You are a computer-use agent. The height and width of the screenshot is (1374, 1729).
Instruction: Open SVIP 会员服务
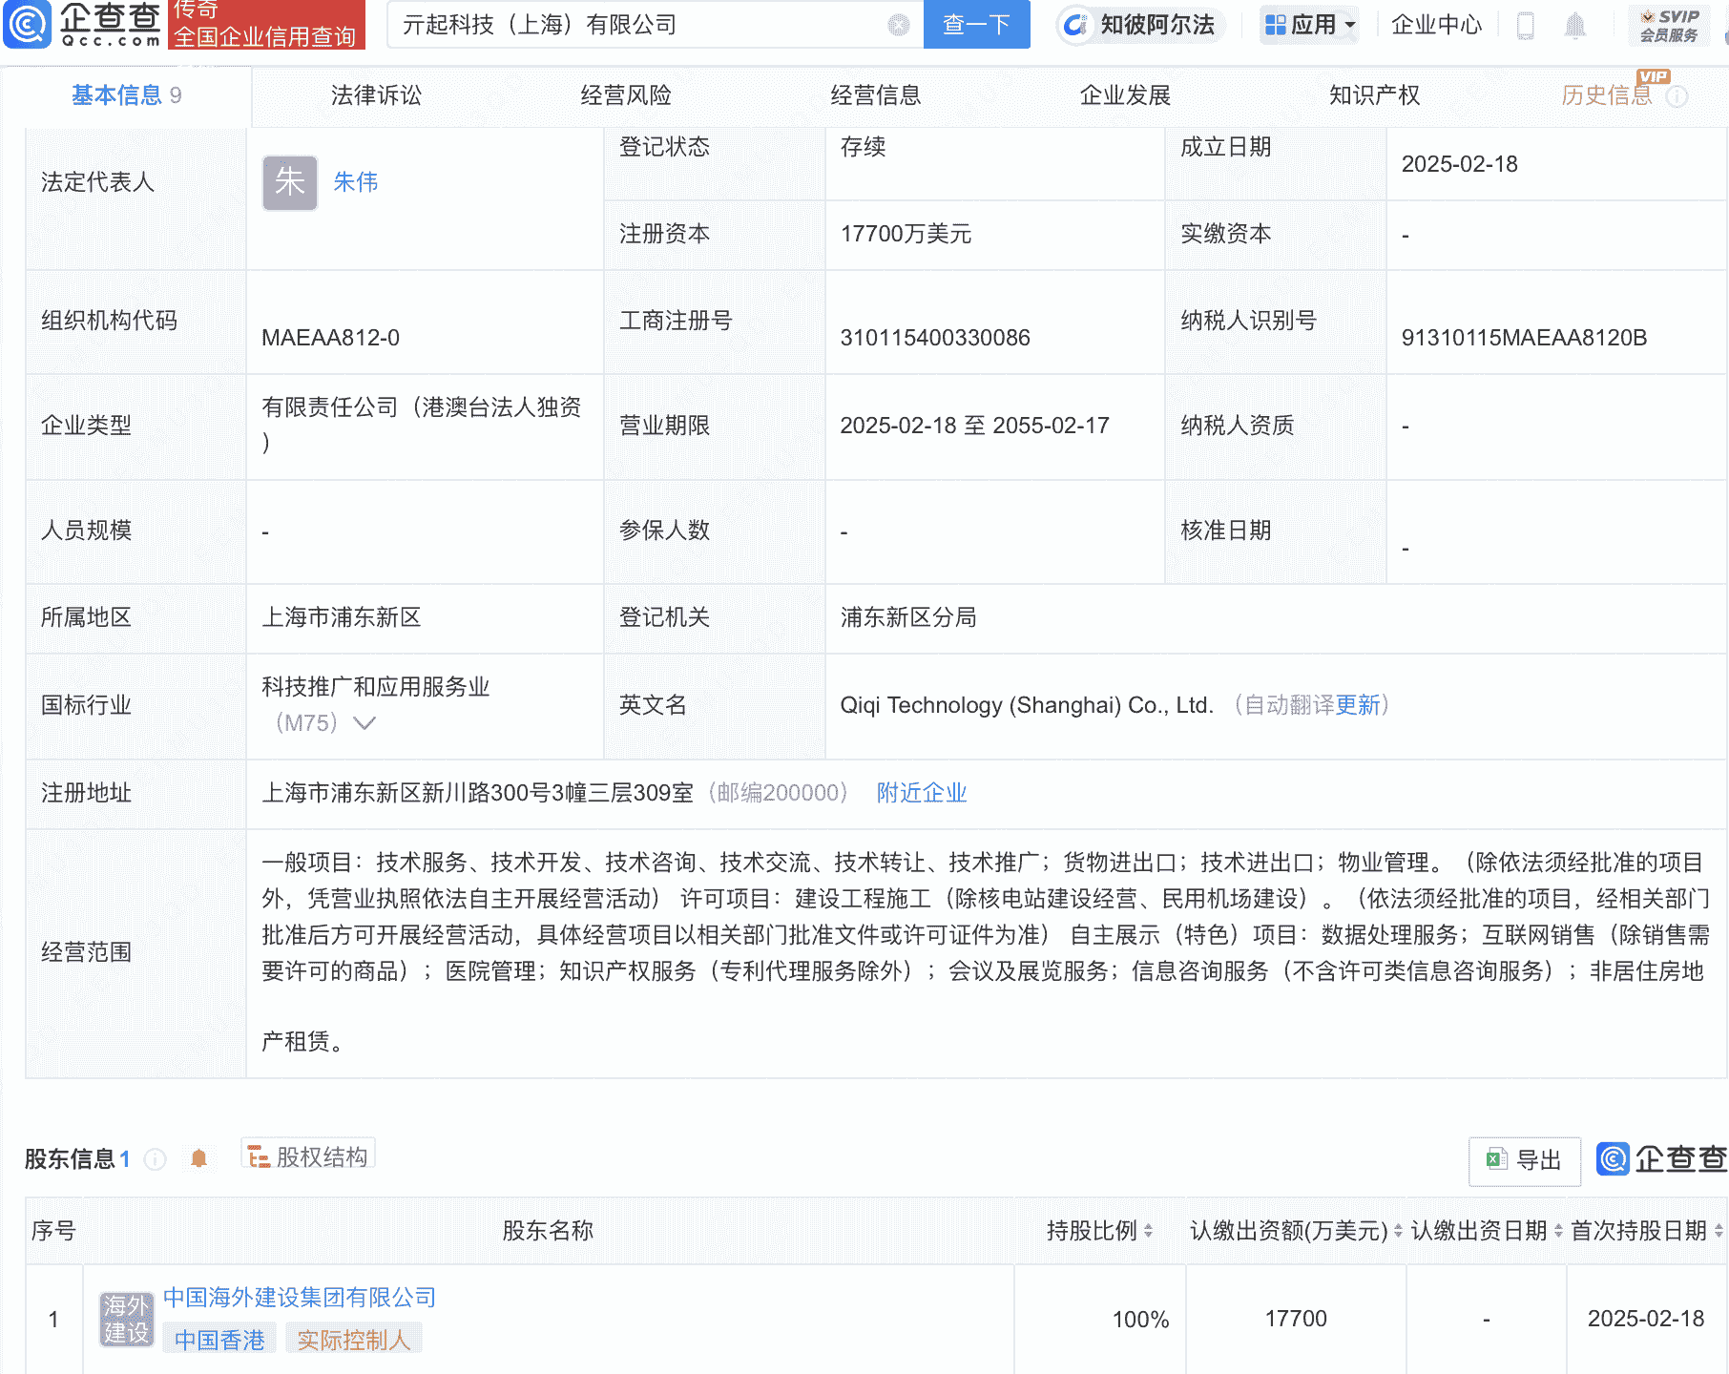[x=1669, y=26]
